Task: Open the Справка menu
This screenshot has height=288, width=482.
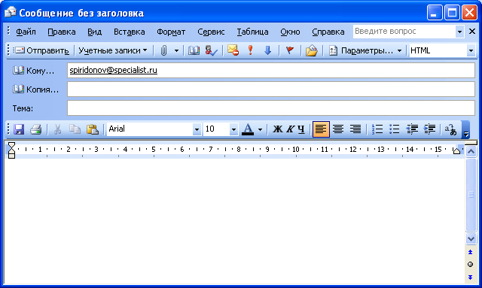Action: point(328,32)
